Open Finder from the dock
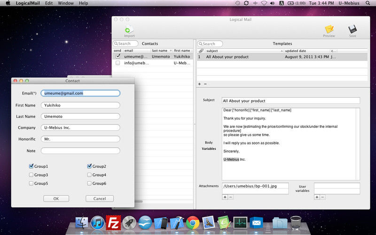The image size is (376, 235). pyautogui.click(x=81, y=223)
